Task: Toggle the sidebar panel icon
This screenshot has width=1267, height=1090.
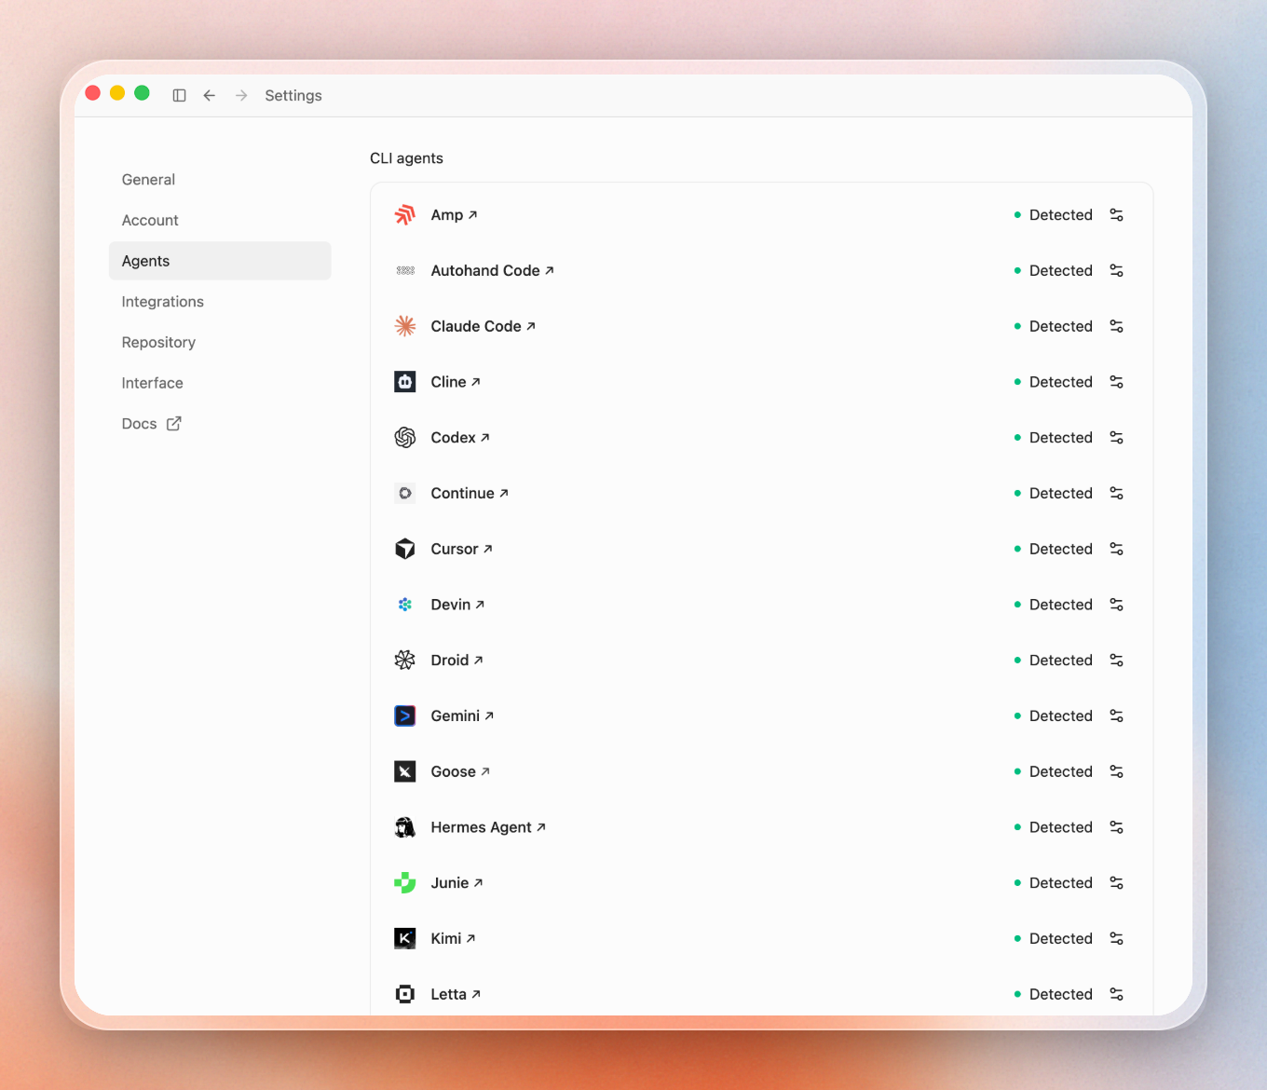Action: (x=180, y=95)
